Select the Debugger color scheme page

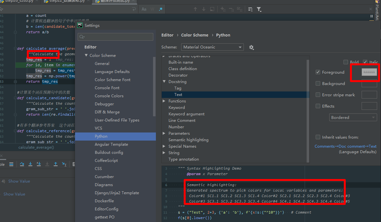(104, 104)
